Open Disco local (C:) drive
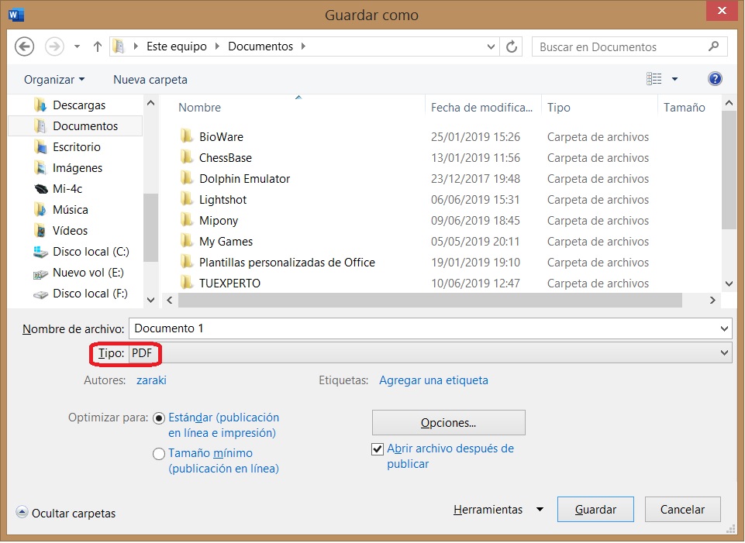 point(90,252)
